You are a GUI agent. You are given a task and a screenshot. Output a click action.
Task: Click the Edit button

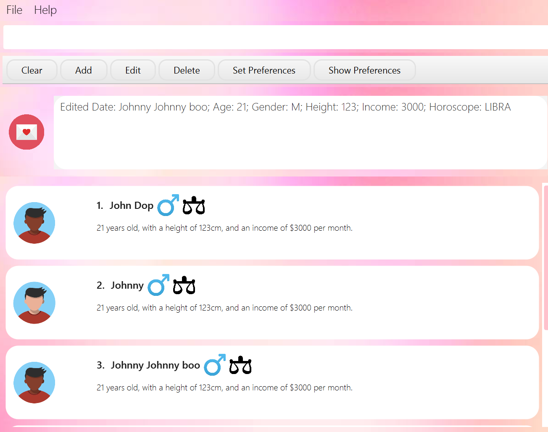(x=133, y=70)
